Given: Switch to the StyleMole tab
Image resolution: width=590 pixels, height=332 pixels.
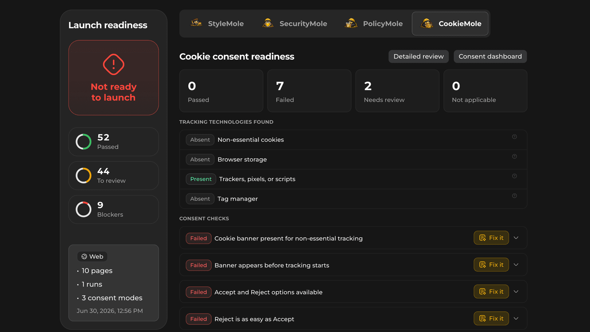Looking at the screenshot, I should [217, 24].
